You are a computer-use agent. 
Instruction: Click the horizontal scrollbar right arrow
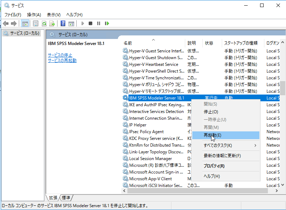point(277,191)
